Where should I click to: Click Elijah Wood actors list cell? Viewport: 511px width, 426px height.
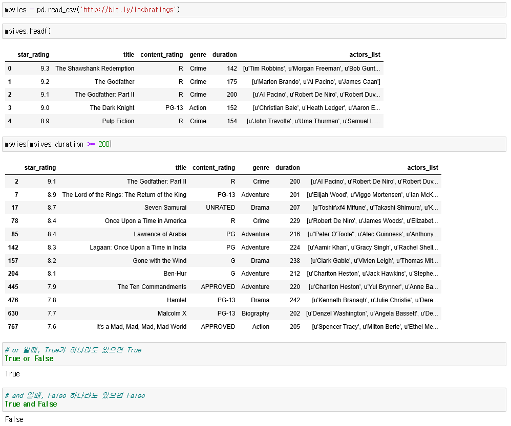click(x=372, y=195)
